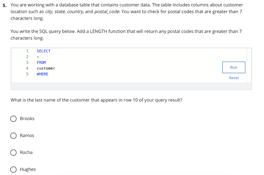Screen dimensions: 264x175
Task: Select the Ramos answer option
Action: tap(13, 136)
